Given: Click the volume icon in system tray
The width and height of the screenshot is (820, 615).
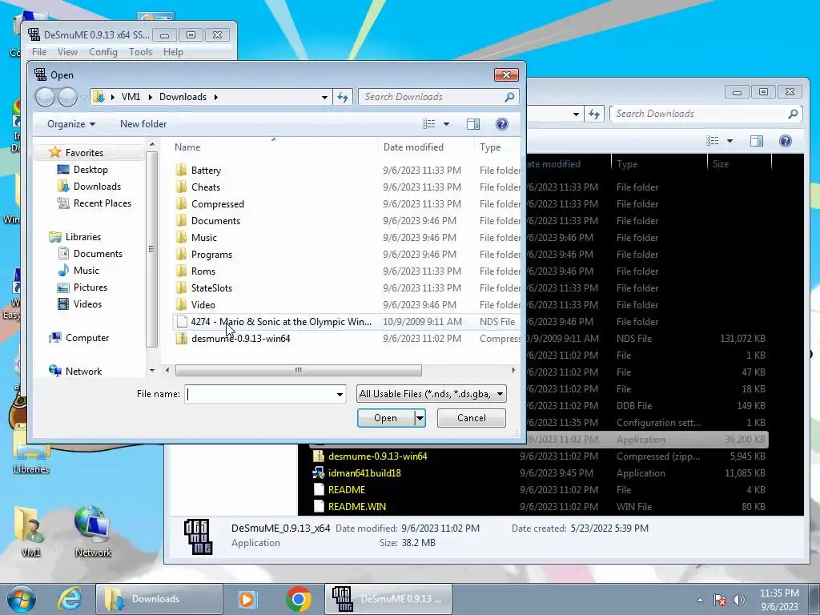Looking at the screenshot, I should coord(738,600).
